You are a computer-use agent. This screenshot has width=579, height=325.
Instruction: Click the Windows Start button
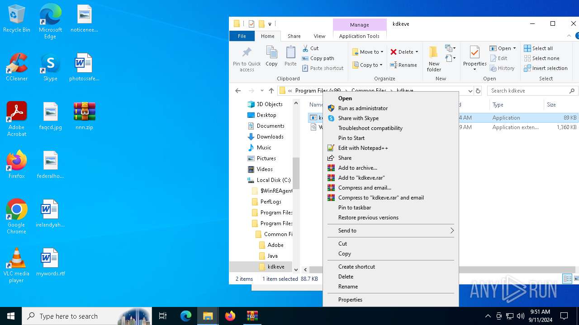coord(11,316)
